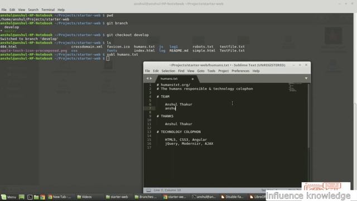The height and width of the screenshot is (201, 357).
Task: Toggle the side bar icon in status bar
Action: [x=148, y=190]
